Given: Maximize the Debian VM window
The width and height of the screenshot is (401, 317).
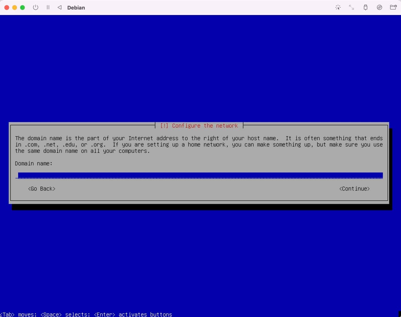Looking at the screenshot, I should pyautogui.click(x=22, y=8).
